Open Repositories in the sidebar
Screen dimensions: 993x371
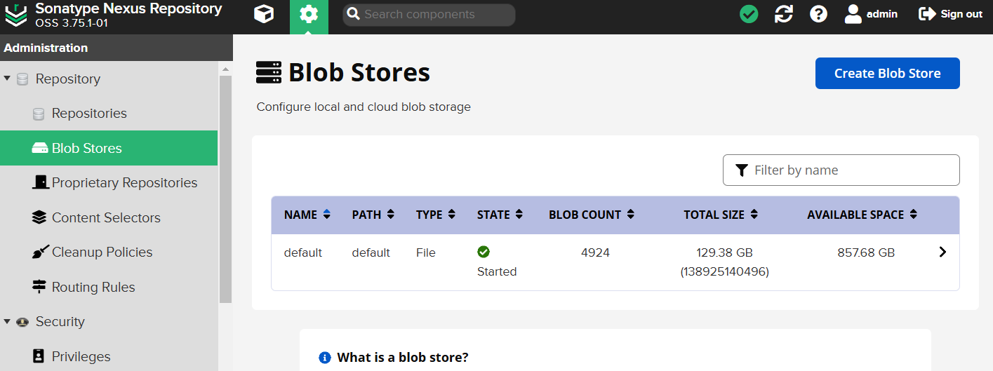pos(89,114)
